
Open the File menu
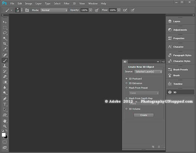[12, 4]
